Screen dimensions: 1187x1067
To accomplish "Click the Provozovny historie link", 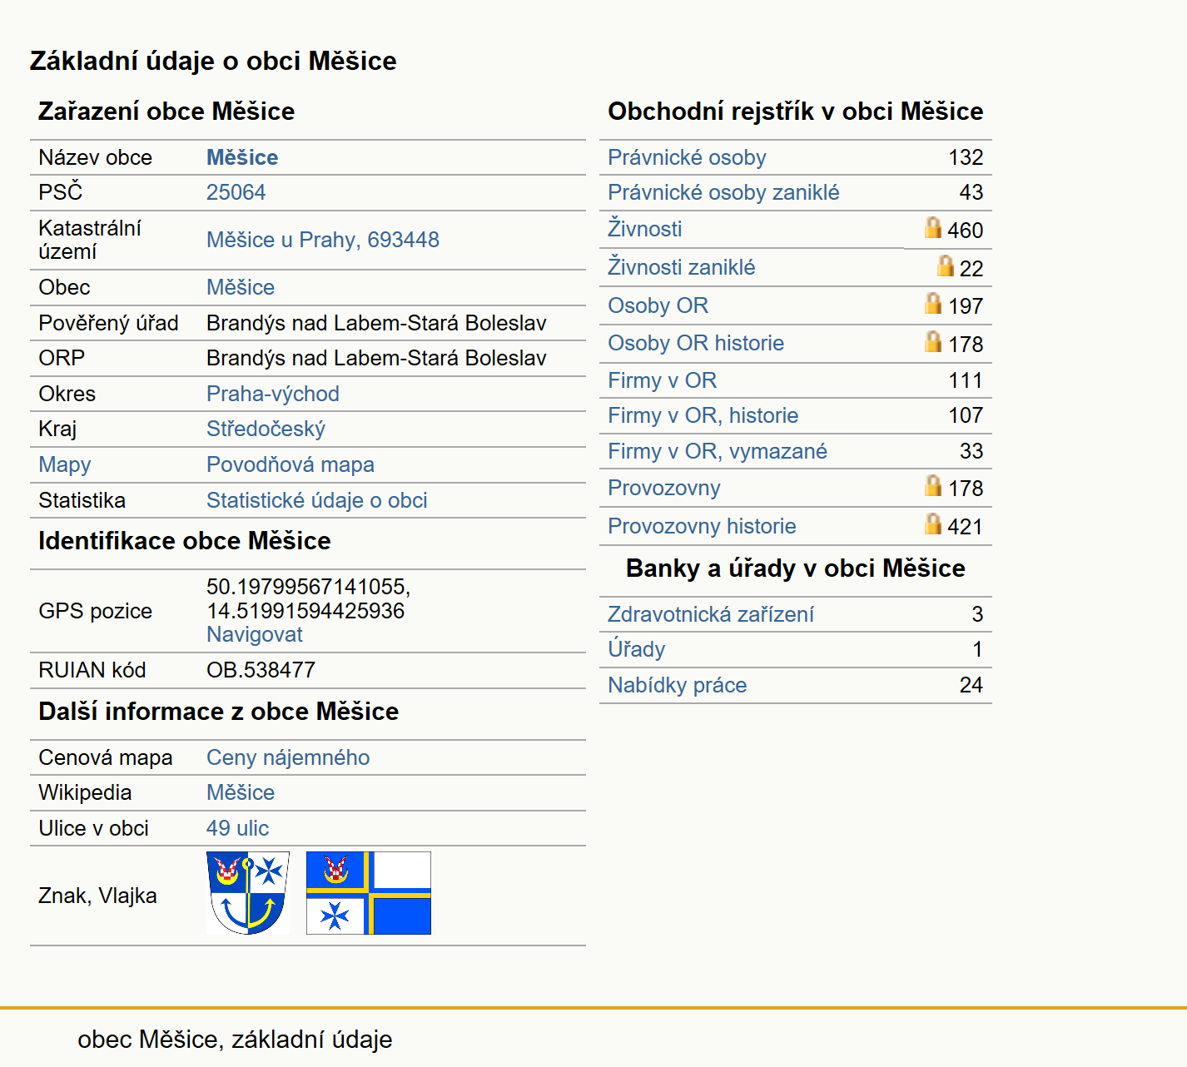I will coord(702,526).
